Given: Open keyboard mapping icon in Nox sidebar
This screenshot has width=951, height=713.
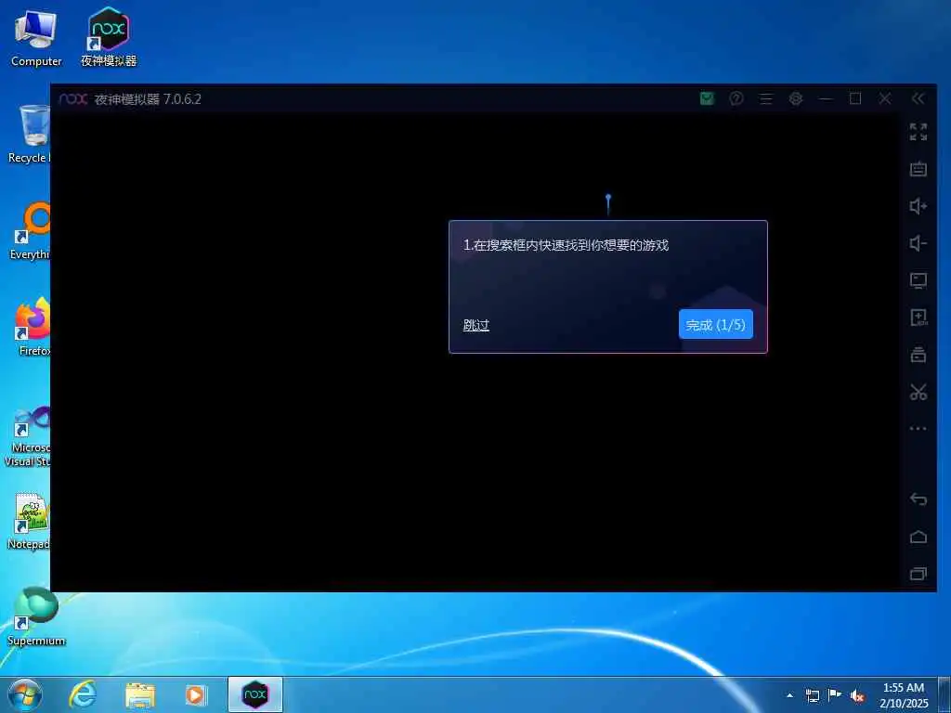Looking at the screenshot, I should [x=918, y=169].
